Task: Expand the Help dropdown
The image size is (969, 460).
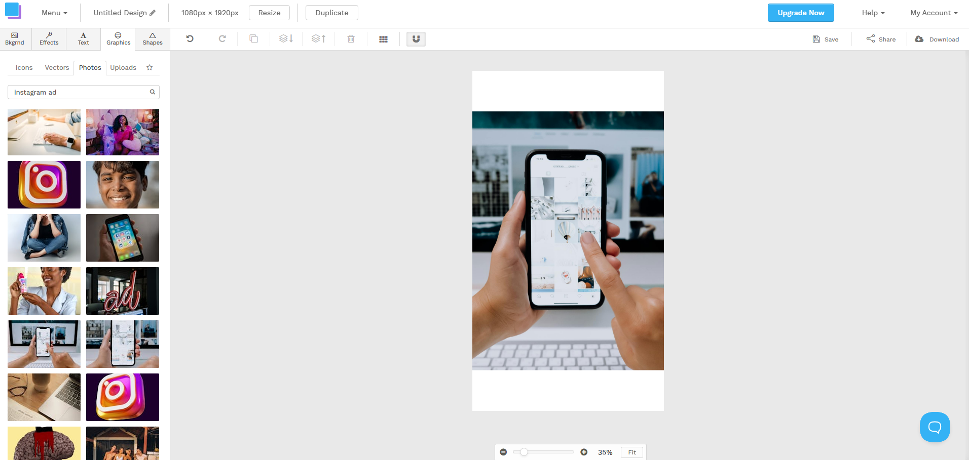Action: pyautogui.click(x=872, y=12)
